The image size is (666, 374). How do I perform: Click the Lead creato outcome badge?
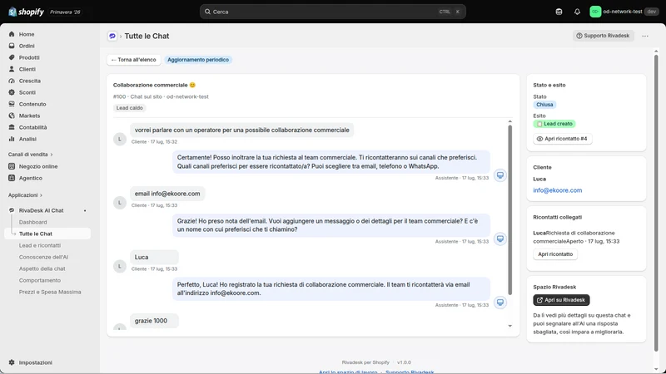554,124
